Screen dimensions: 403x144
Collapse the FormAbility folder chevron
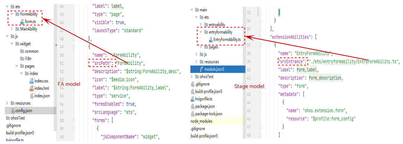[x=12, y=14]
